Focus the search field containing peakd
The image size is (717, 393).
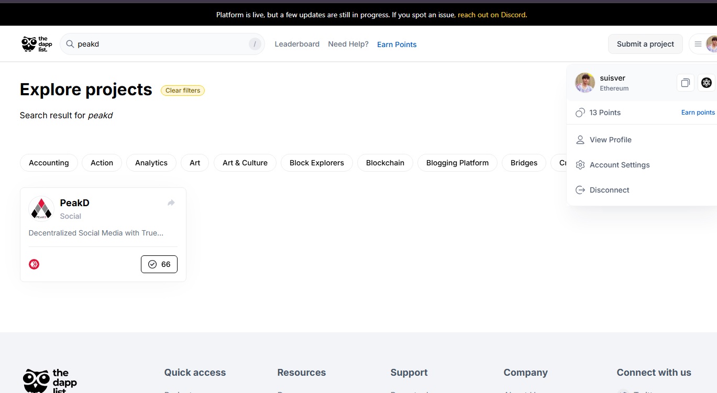pos(162,44)
